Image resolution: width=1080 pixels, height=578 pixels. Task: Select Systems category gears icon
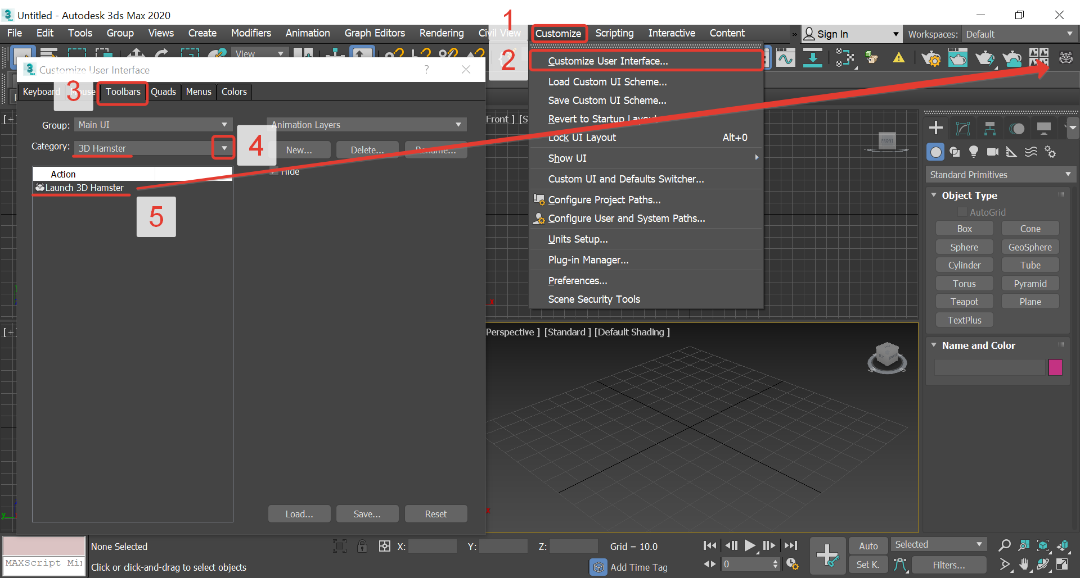[1050, 152]
